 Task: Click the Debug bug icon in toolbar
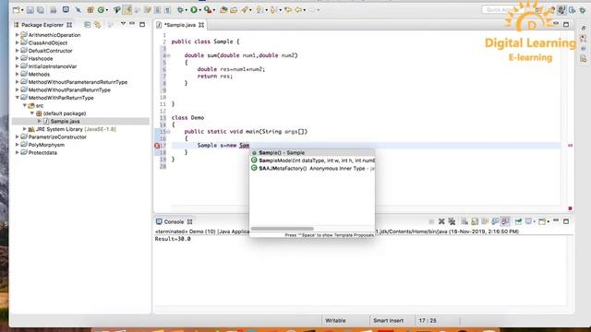pos(181,10)
